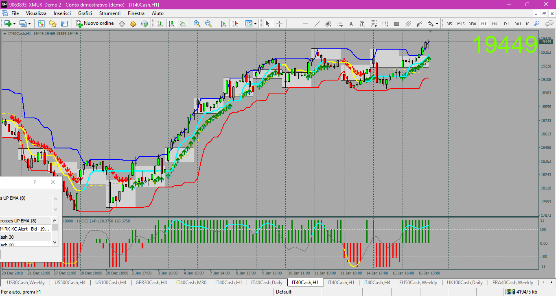The width and height of the screenshot is (556, 296).
Task: Click the connection status 4194/5 kb
Action: 521,292
